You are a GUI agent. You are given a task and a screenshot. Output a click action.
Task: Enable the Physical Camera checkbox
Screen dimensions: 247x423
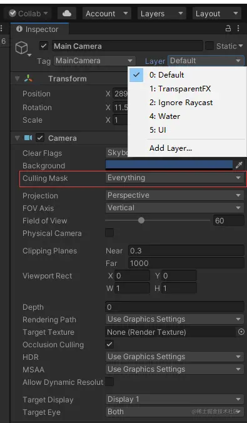point(109,233)
